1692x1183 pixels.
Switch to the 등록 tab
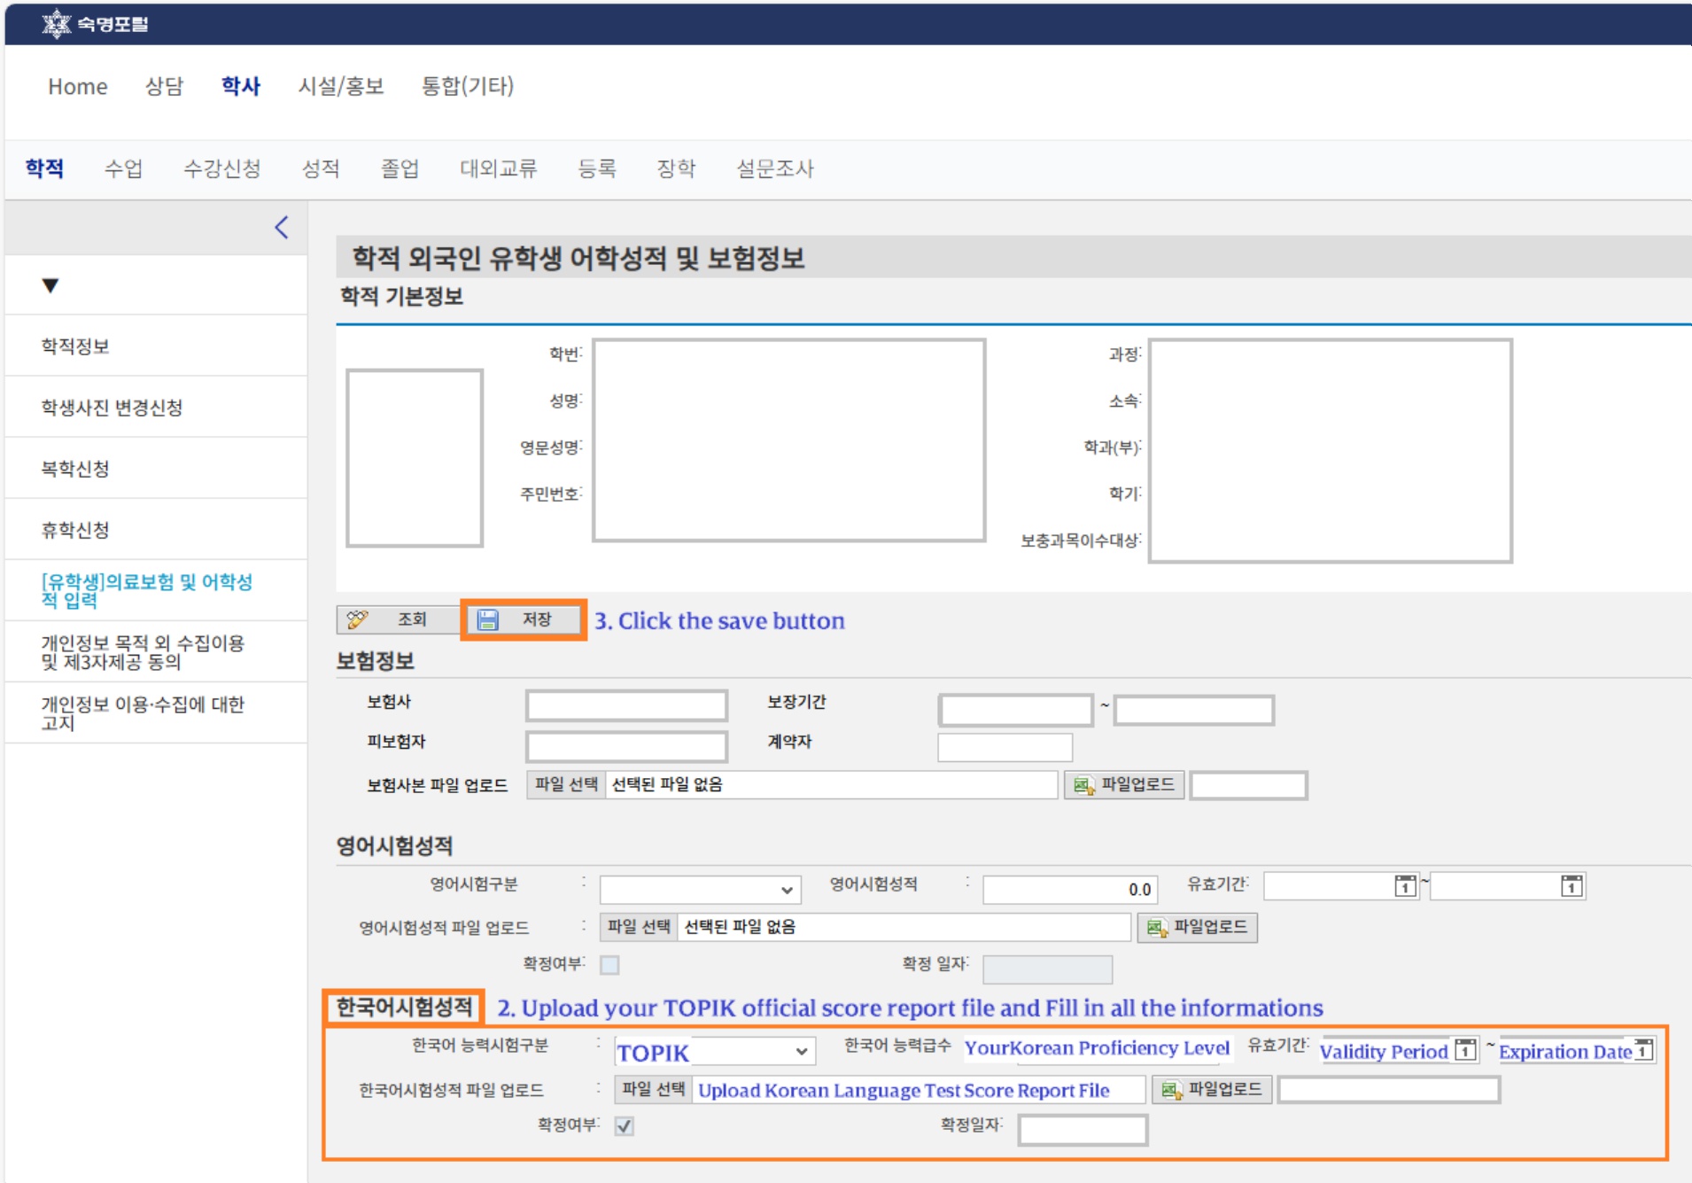click(x=597, y=168)
